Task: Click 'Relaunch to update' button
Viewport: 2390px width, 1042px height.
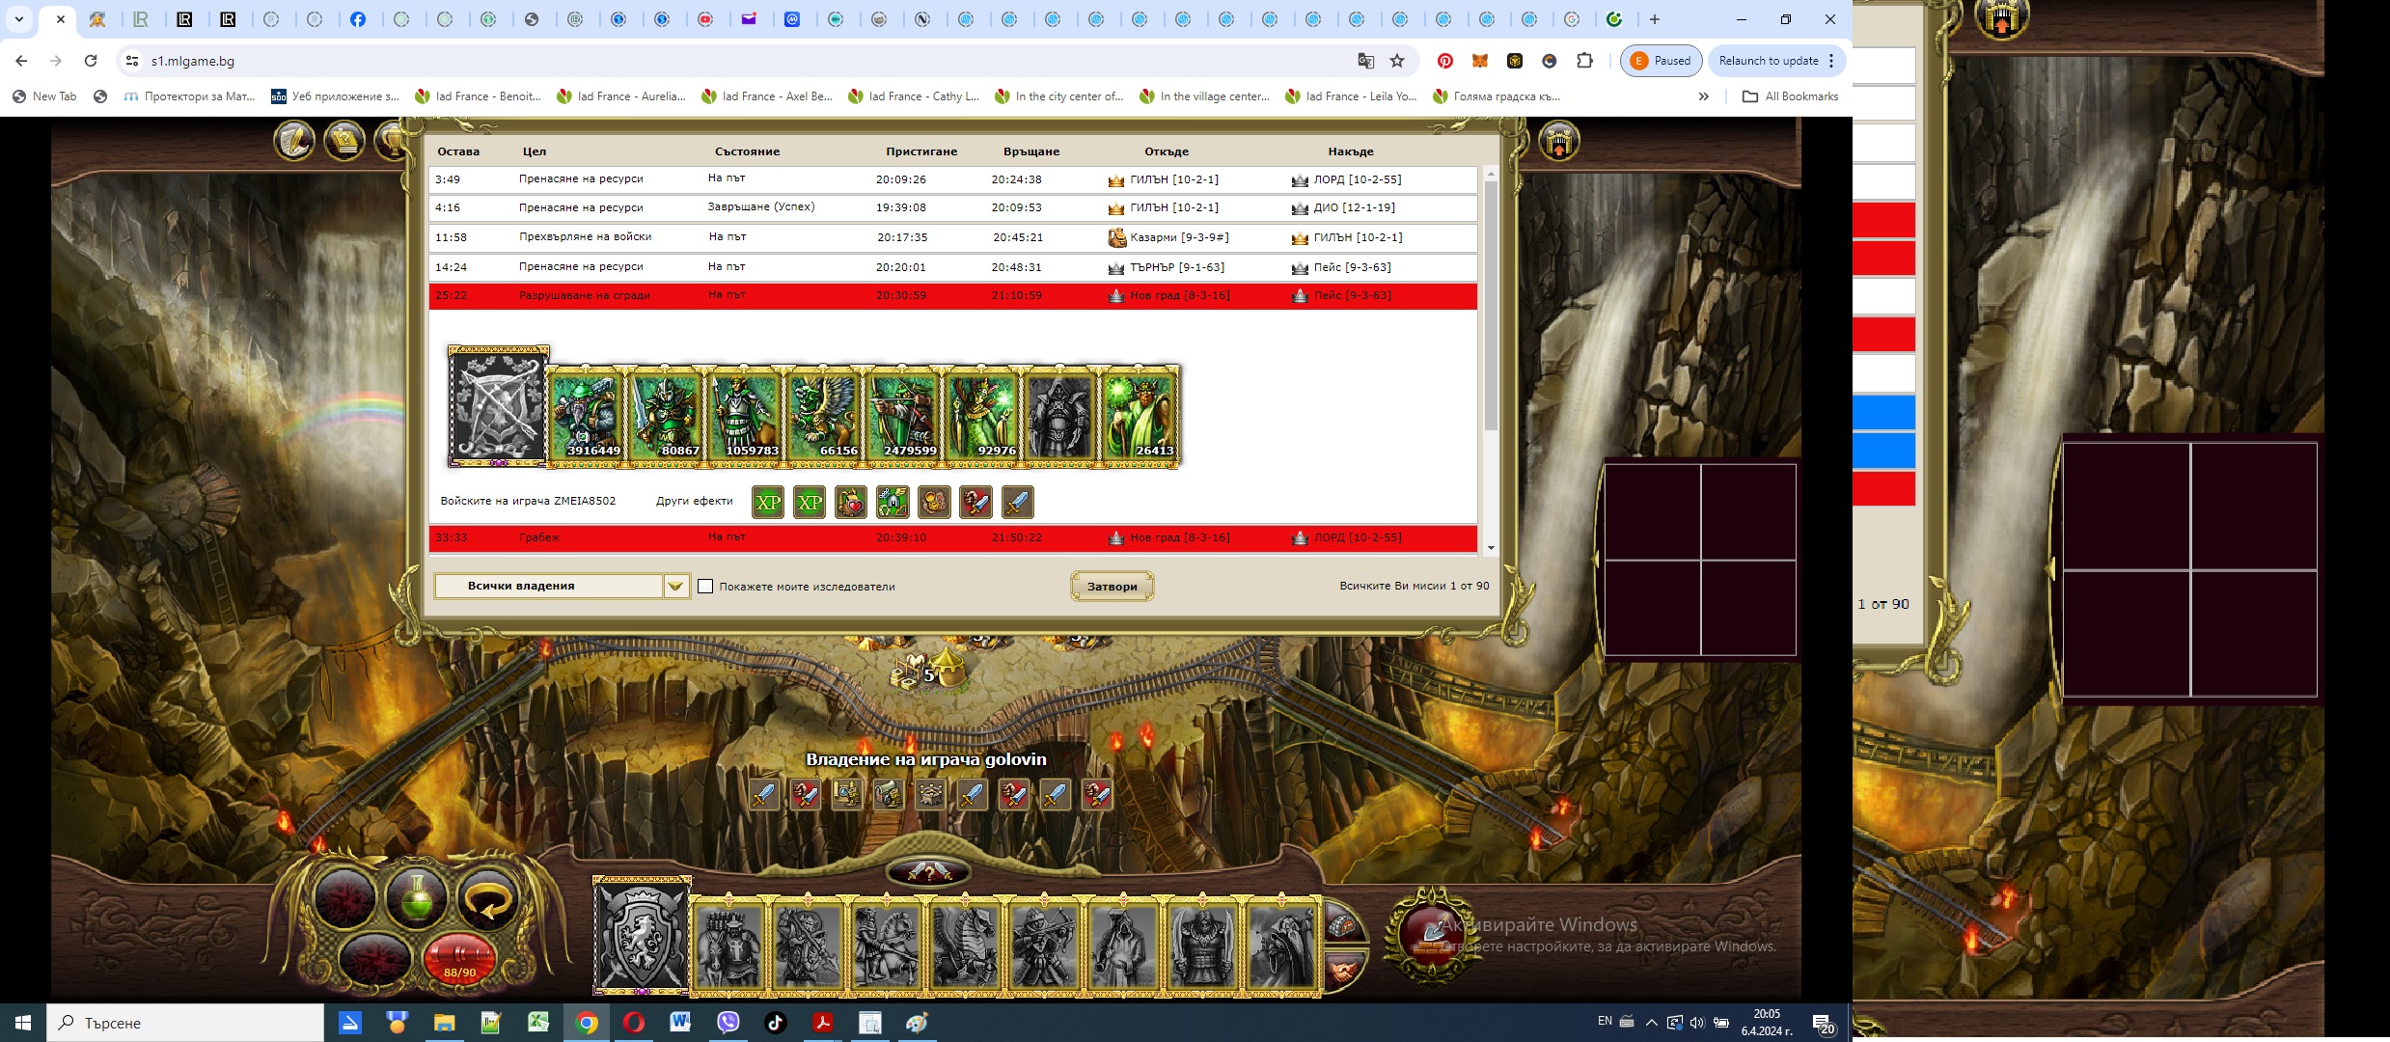Action: (x=1768, y=61)
